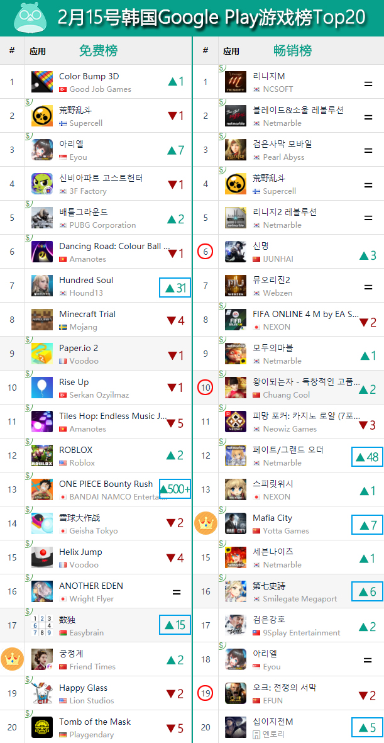Click the Paper.io 2 game icon
The image size is (384, 743).
(x=42, y=354)
